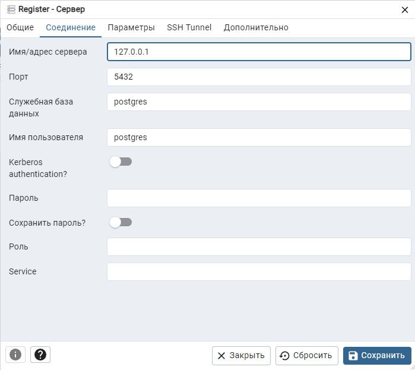Viewport: 415px width, 370px height.
Task: Click the info icon button
Action: tap(15, 355)
